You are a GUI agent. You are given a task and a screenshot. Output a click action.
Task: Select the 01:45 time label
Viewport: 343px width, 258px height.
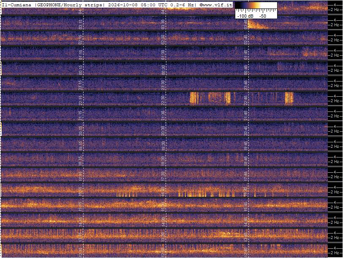point(246,54)
